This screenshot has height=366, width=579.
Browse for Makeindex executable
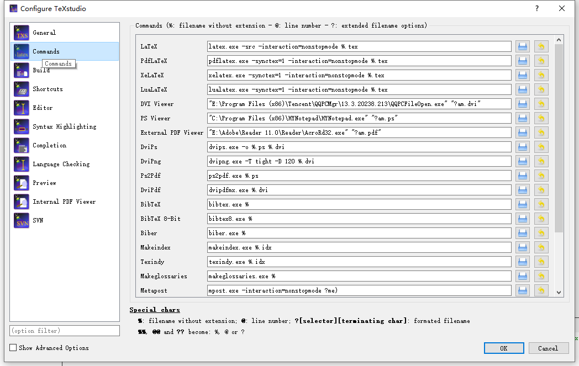[523, 247]
